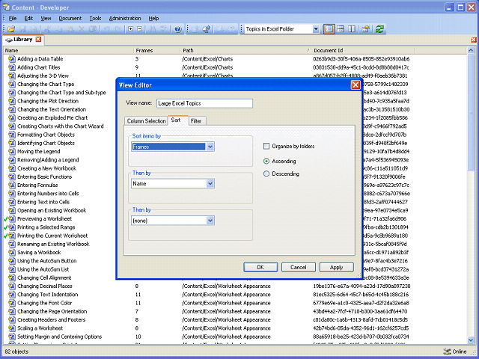Click the Paste toolbar icon
479x359 pixels.
[x=70, y=29]
